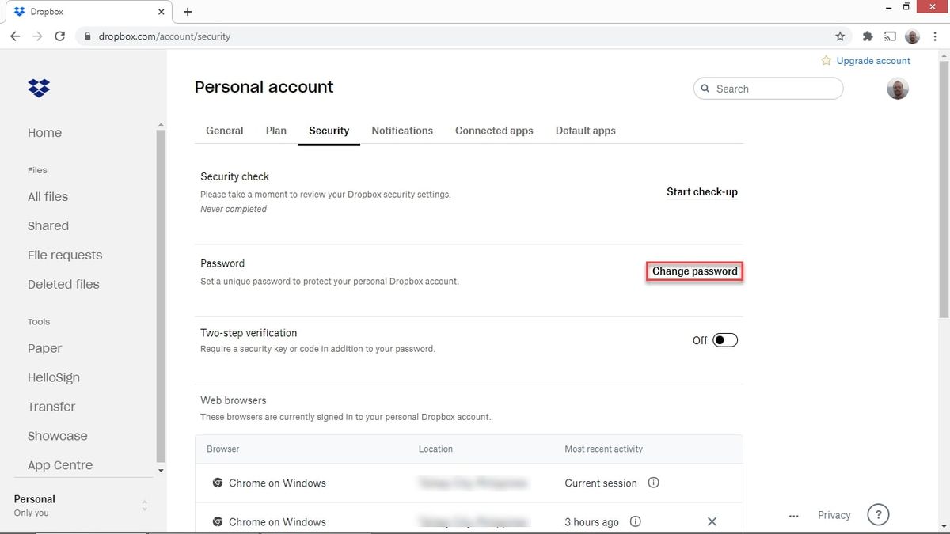
Task: Switch to the Notifications tab
Action: tap(402, 131)
